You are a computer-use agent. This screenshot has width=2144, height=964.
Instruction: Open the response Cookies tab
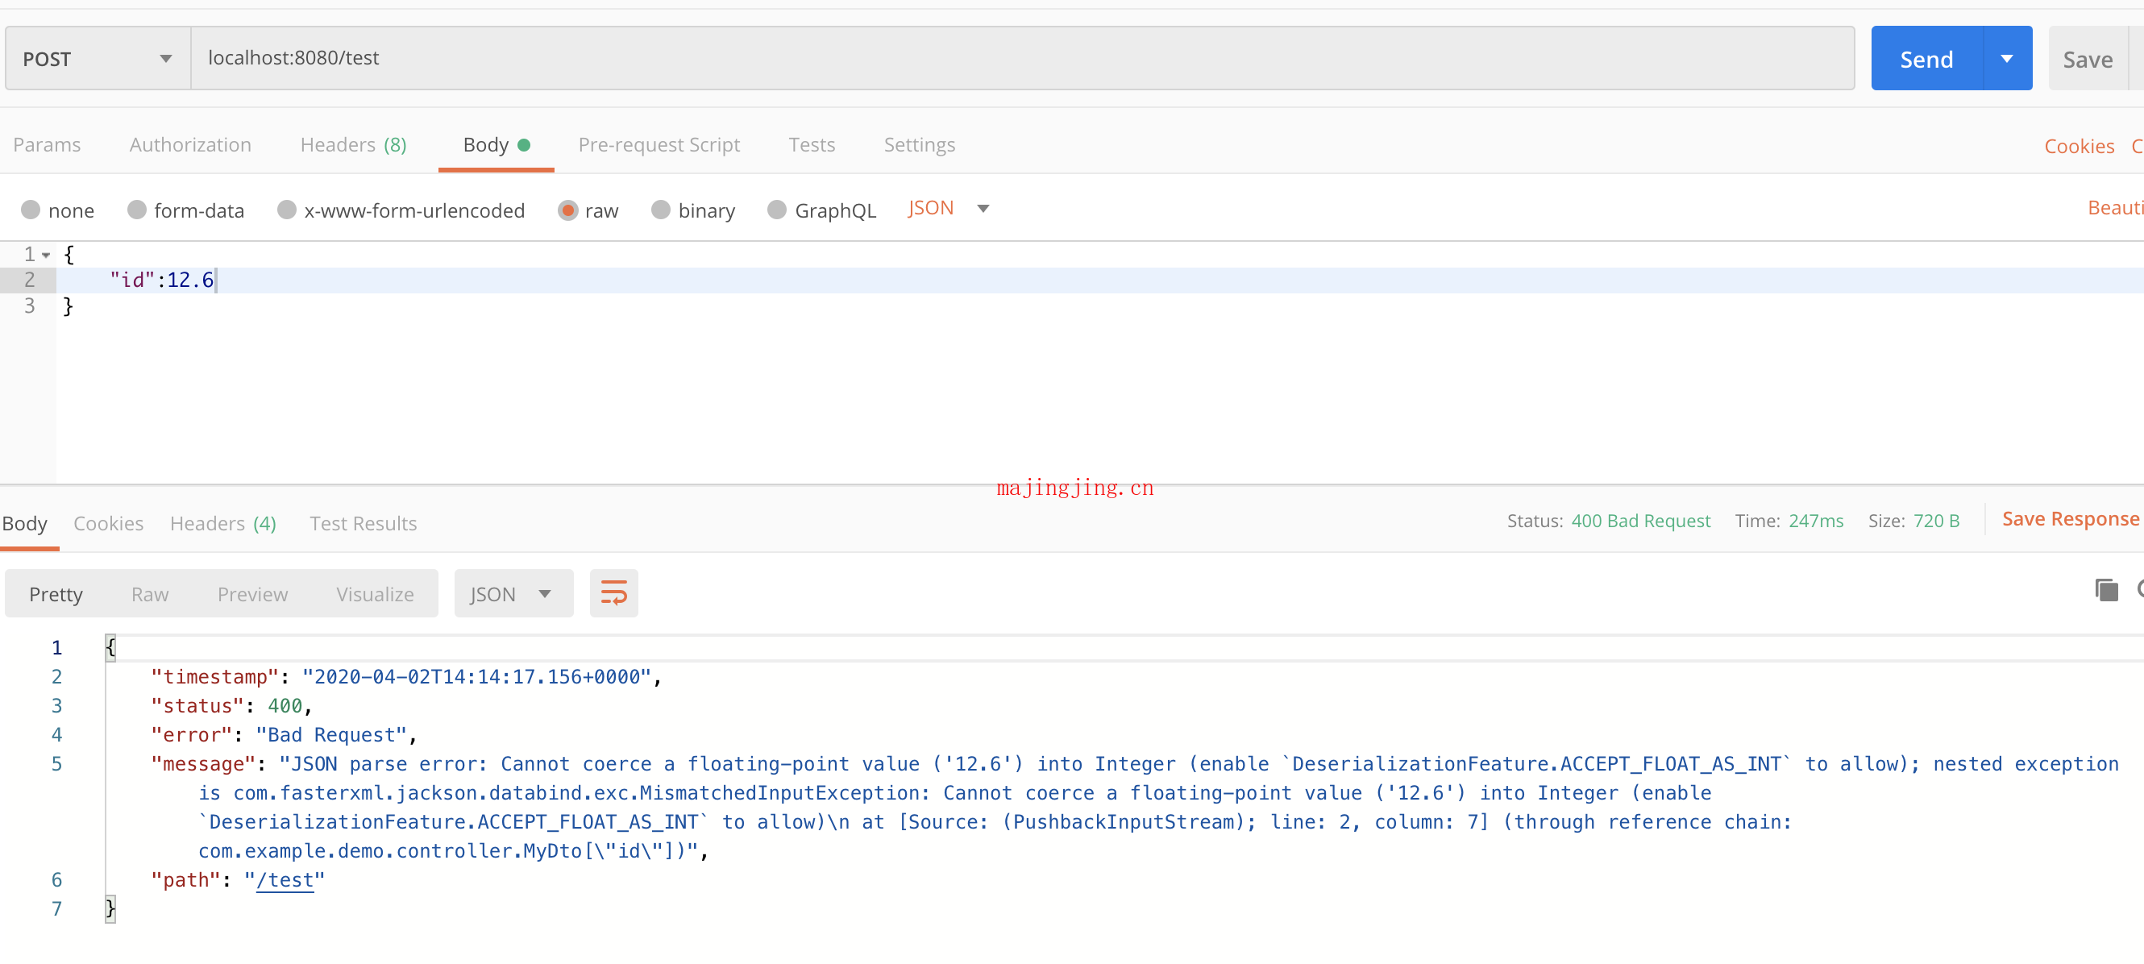pos(108,523)
